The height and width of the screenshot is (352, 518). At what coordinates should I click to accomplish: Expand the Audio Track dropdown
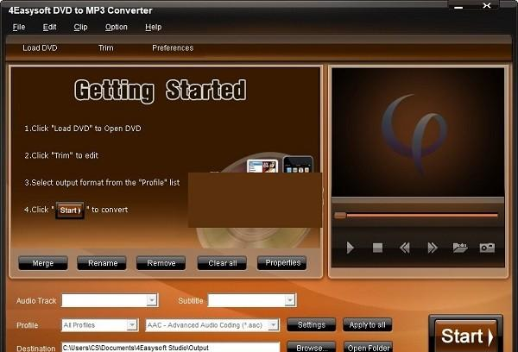152,300
